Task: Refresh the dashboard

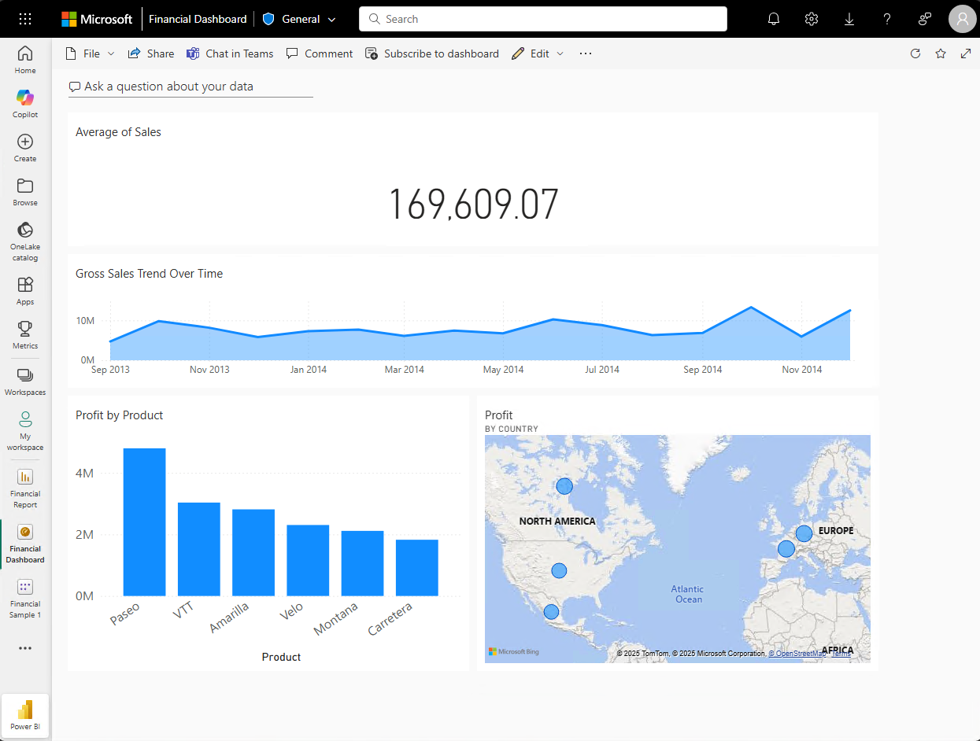Action: tap(915, 53)
